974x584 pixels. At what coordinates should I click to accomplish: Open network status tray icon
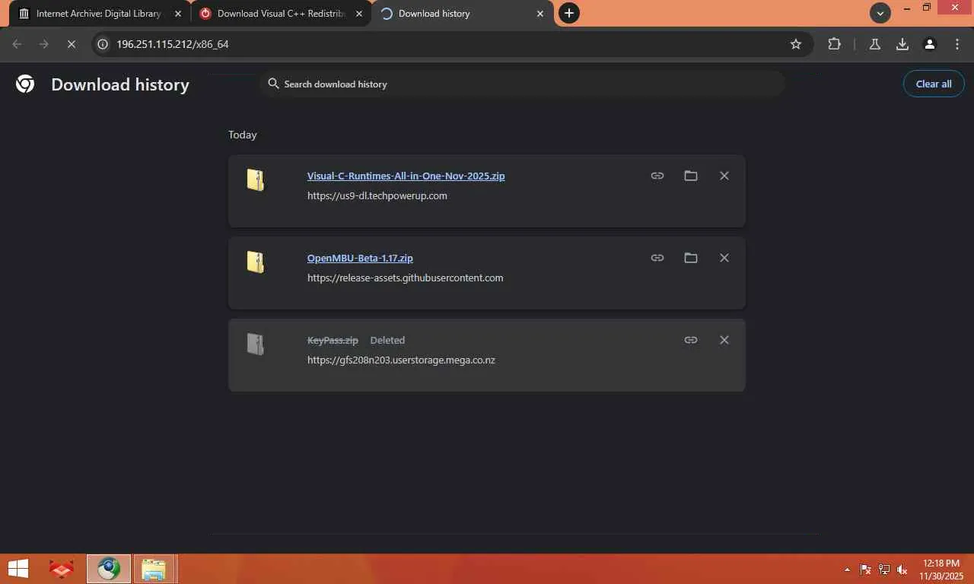point(884,570)
